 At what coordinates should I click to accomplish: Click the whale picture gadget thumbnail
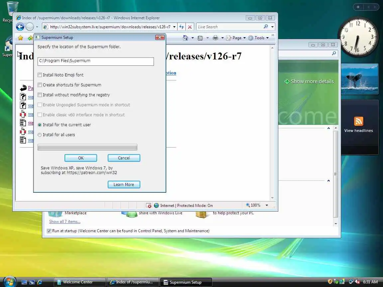pyautogui.click(x=359, y=79)
